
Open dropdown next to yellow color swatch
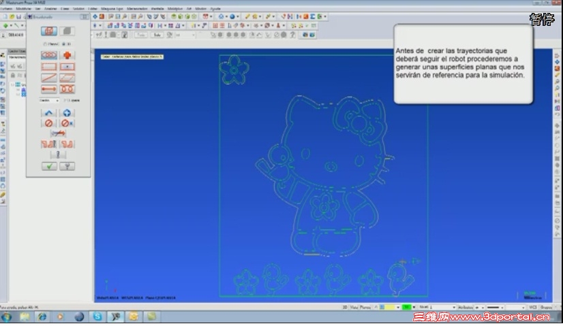click(398, 308)
